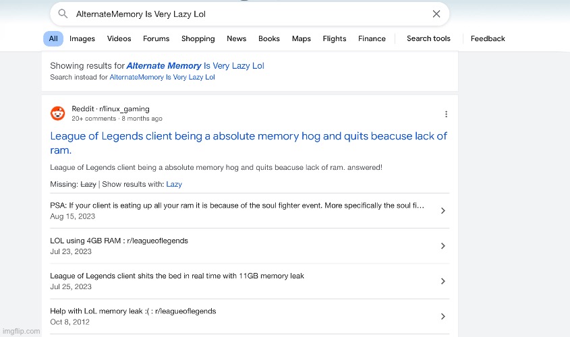Open Search tools

coord(428,38)
